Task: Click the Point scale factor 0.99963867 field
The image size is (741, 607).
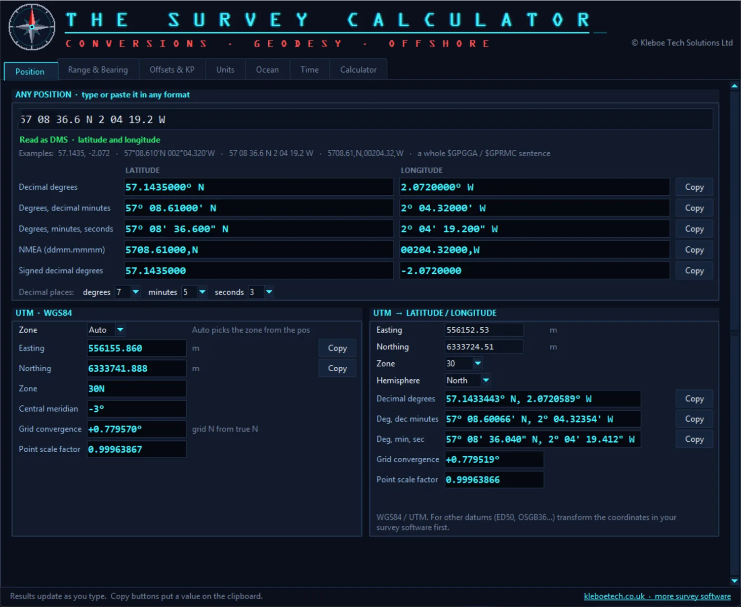Action: click(x=137, y=450)
